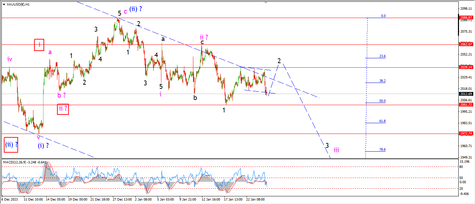Click the magenta 'iv' wave label

point(9,59)
